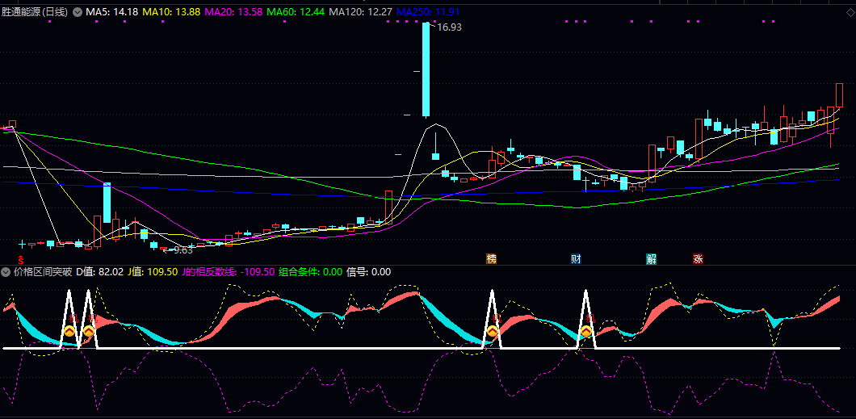Click the first orange signal arrow icon

[x=70, y=331]
